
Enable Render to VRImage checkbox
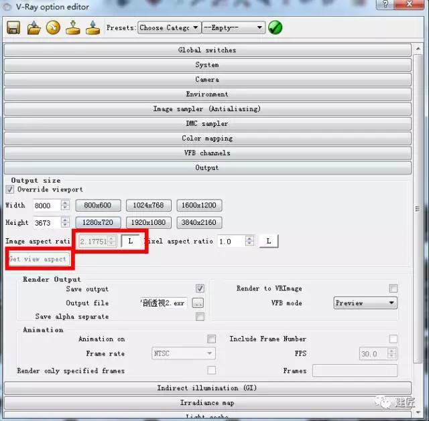(393, 288)
